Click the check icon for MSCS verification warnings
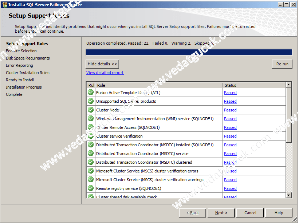Screen dimensions: 299x224 click(91, 180)
